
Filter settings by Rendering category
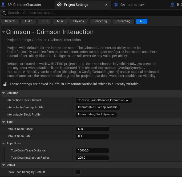tap(100, 21)
